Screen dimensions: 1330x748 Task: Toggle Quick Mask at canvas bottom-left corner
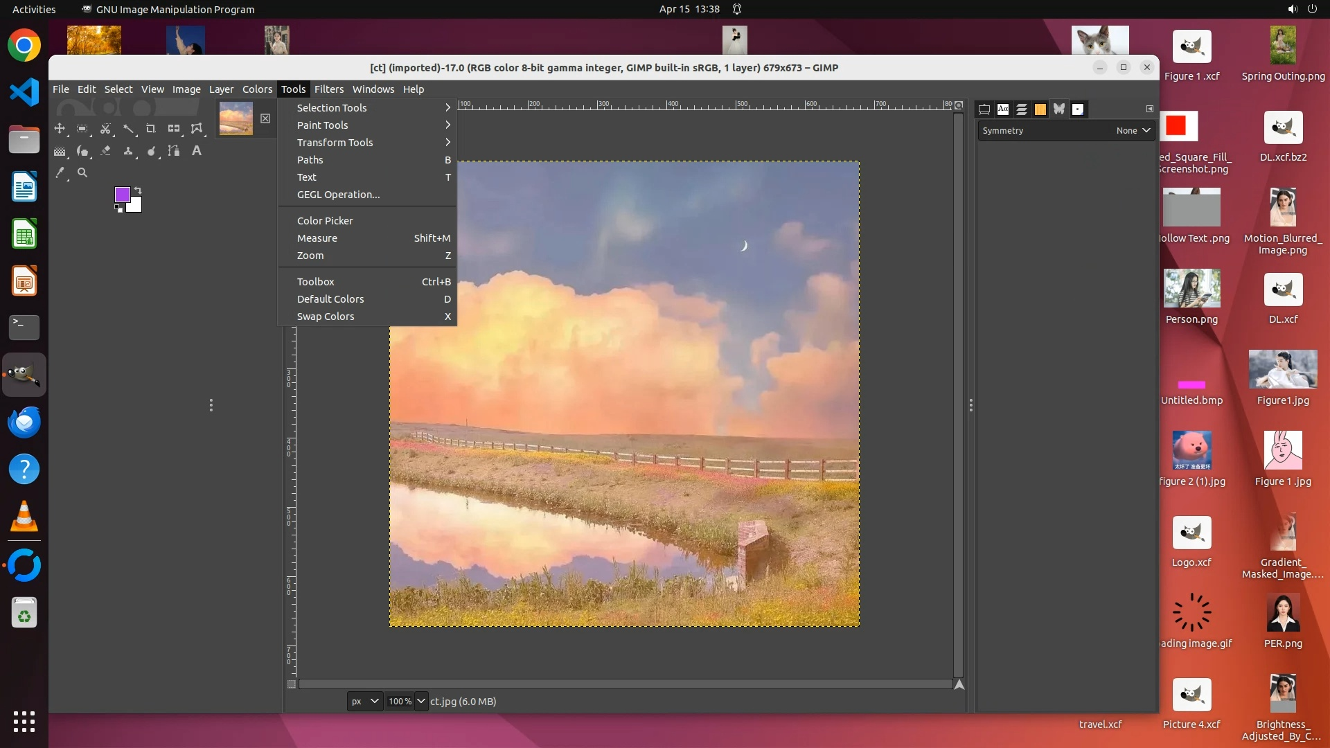[x=292, y=684]
